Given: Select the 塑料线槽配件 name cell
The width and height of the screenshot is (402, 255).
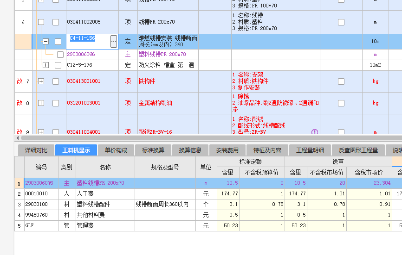Looking at the screenshot, I should 105,205.
